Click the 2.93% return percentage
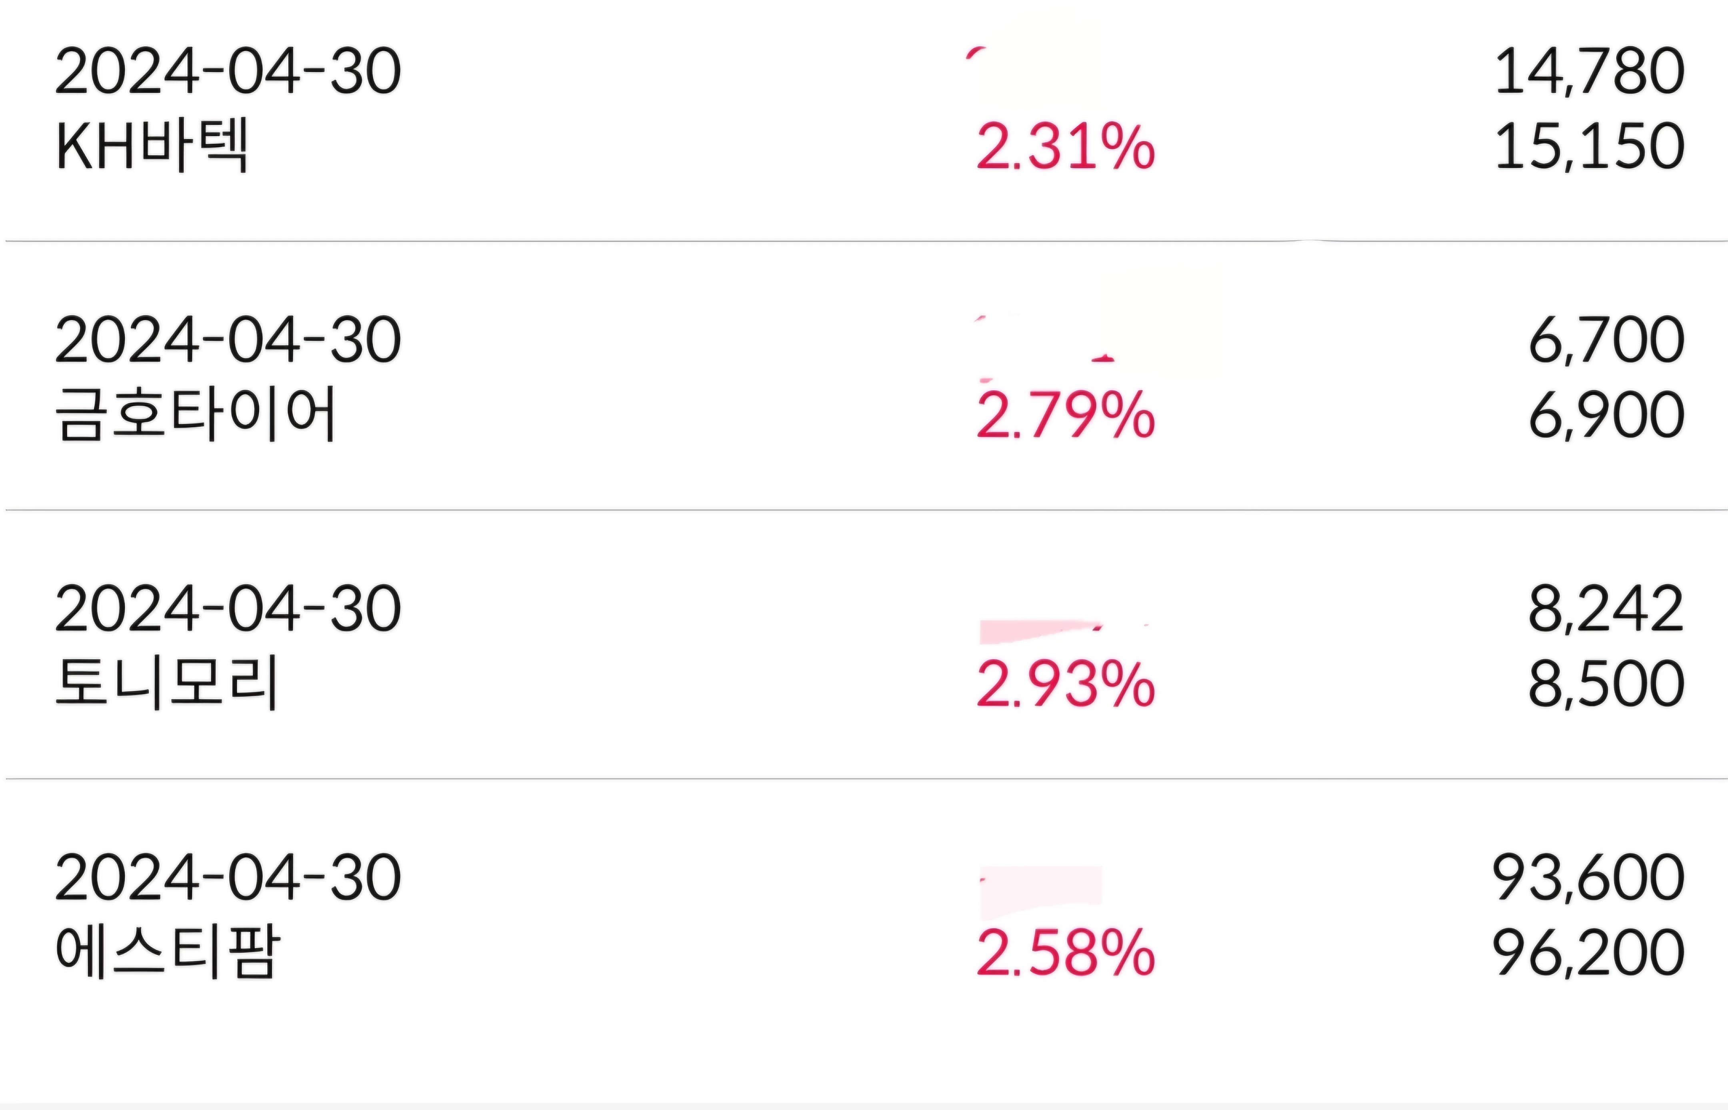This screenshot has width=1728, height=1110. (x=1066, y=685)
